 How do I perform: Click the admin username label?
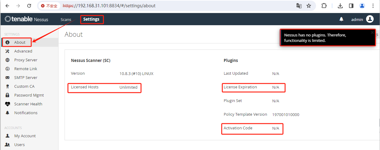(x=357, y=19)
